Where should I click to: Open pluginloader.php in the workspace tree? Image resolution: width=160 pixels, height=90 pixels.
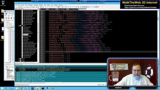[27, 36]
